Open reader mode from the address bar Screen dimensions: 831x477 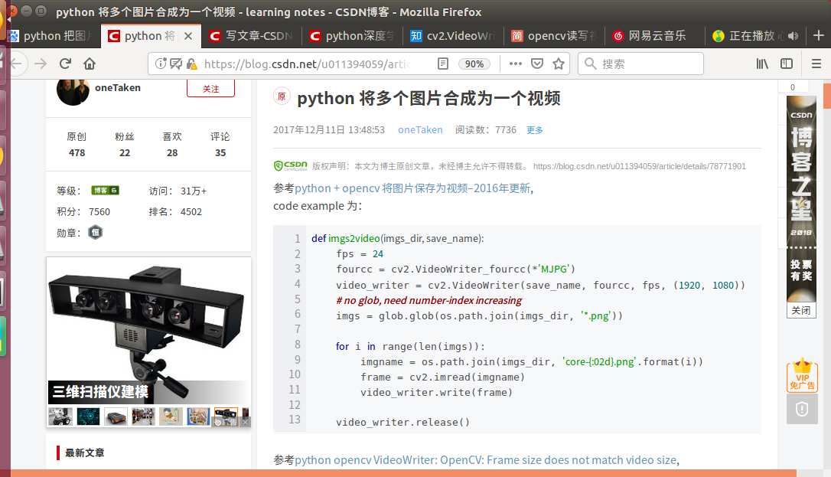[x=443, y=64]
